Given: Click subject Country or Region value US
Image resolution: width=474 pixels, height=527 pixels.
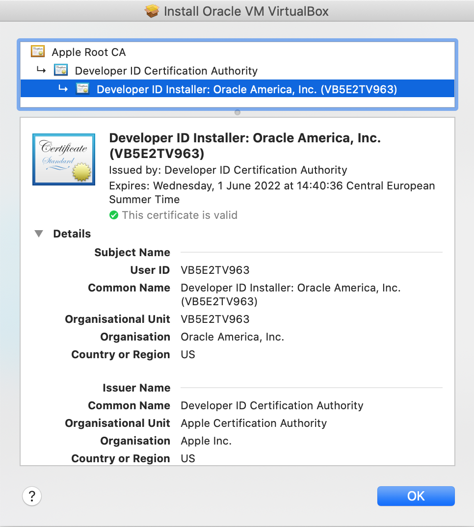Looking at the screenshot, I should coord(188,355).
